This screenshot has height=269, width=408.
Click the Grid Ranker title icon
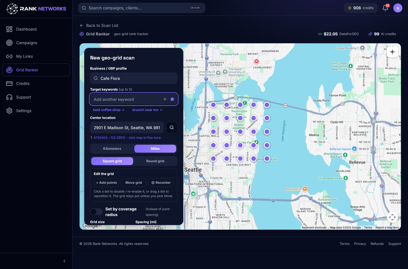tap(82, 34)
